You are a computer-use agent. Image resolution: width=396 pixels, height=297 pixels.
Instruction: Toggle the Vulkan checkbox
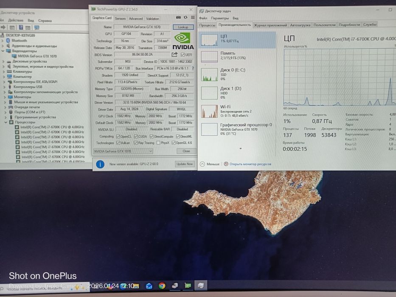(118, 143)
